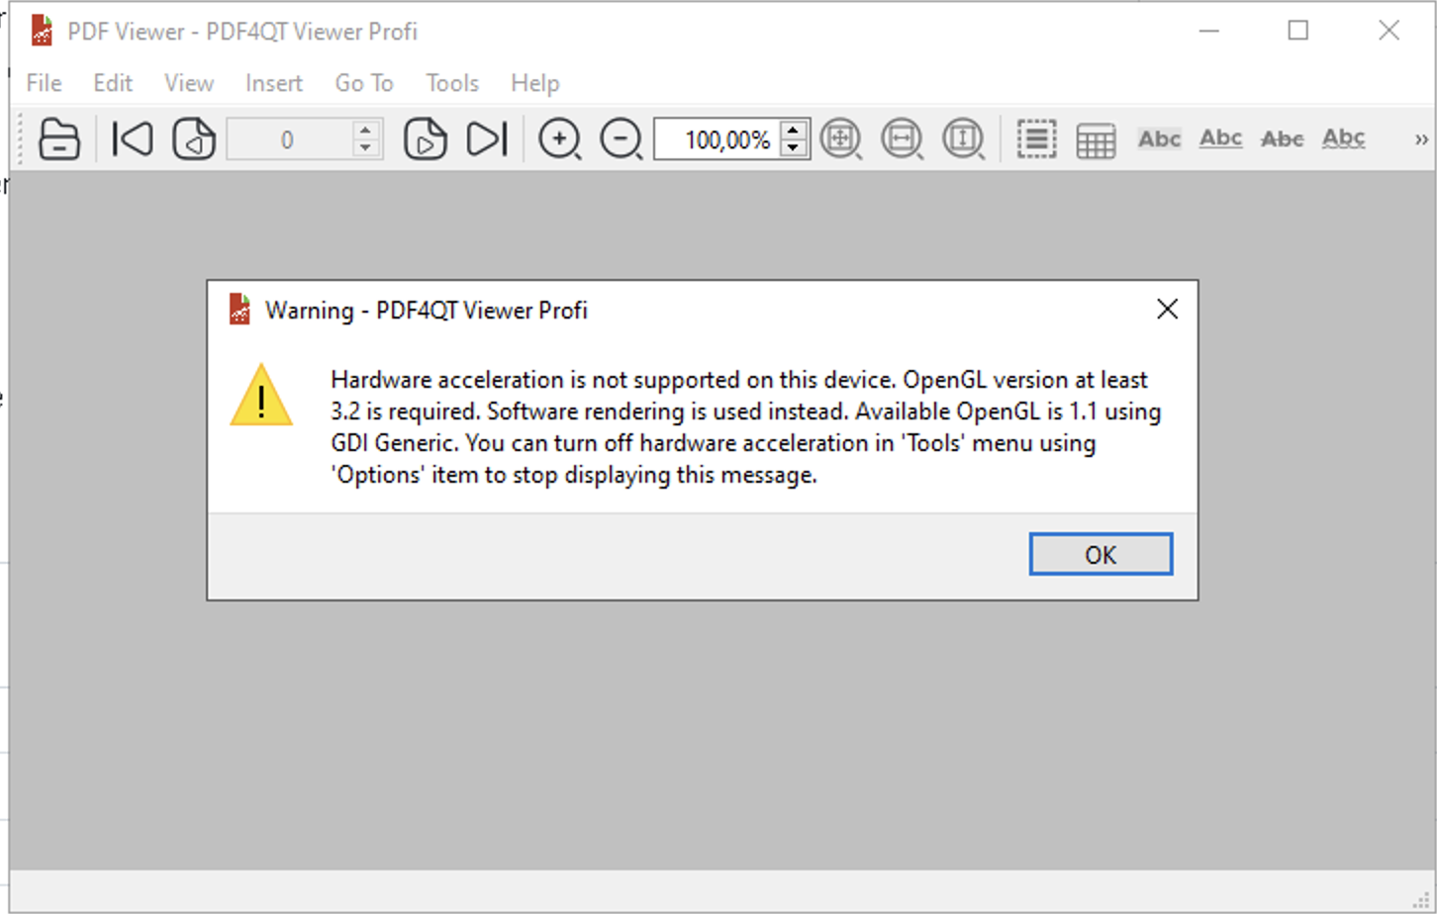Viewport: 1437px width, 914px height.
Task: Open the Go To menu
Action: click(363, 83)
